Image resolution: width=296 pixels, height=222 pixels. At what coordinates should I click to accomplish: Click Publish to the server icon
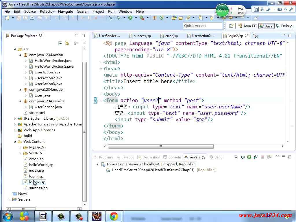[269, 157]
